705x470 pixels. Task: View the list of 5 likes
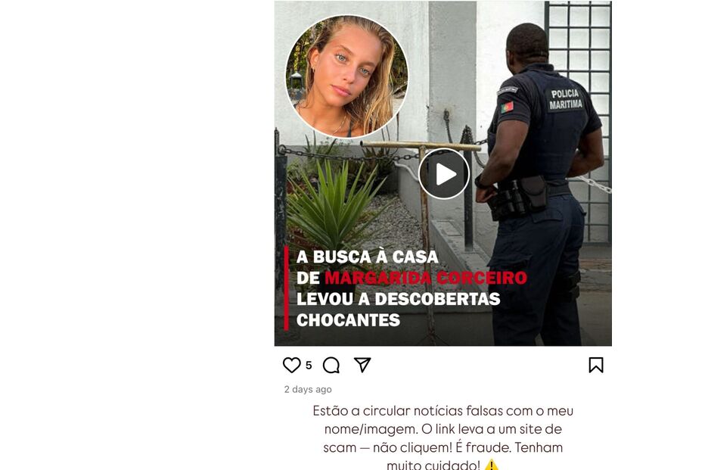pyautogui.click(x=309, y=366)
